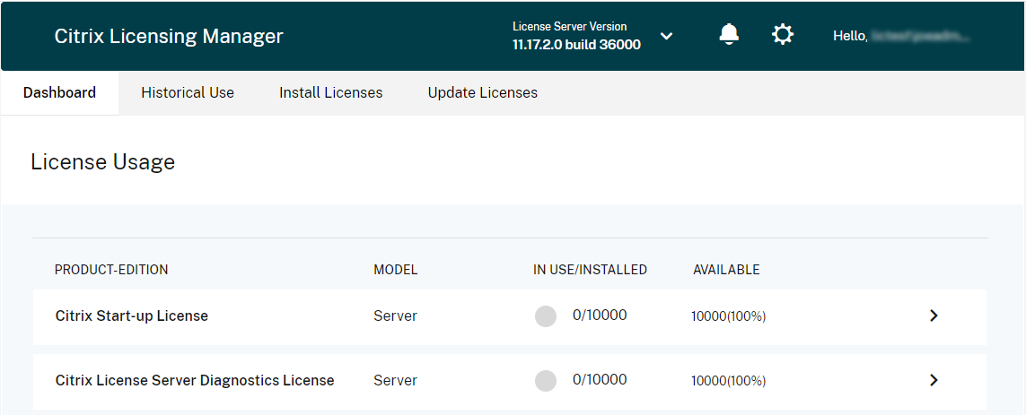Open settings via the gear icon
The width and height of the screenshot is (1026, 415).
[x=783, y=35]
